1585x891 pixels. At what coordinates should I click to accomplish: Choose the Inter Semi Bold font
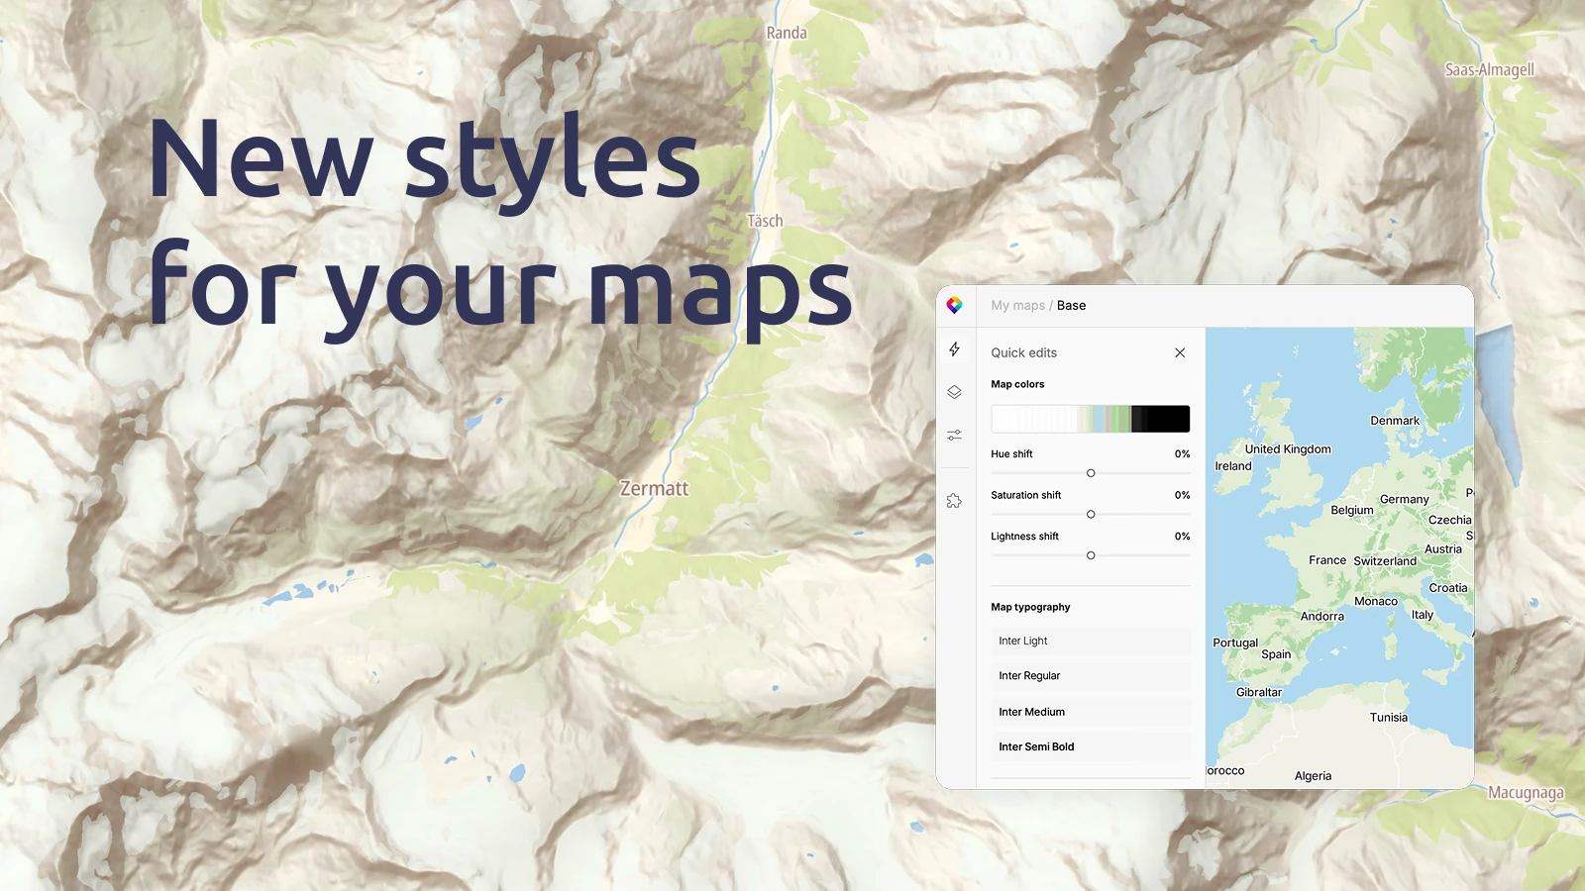tap(1090, 747)
